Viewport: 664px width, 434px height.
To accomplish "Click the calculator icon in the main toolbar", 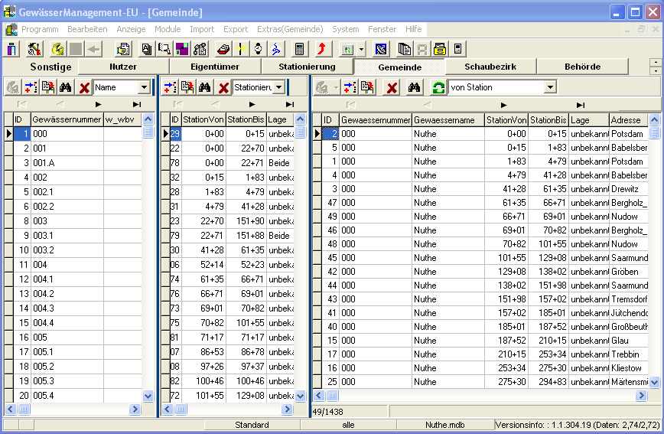I will [300, 49].
